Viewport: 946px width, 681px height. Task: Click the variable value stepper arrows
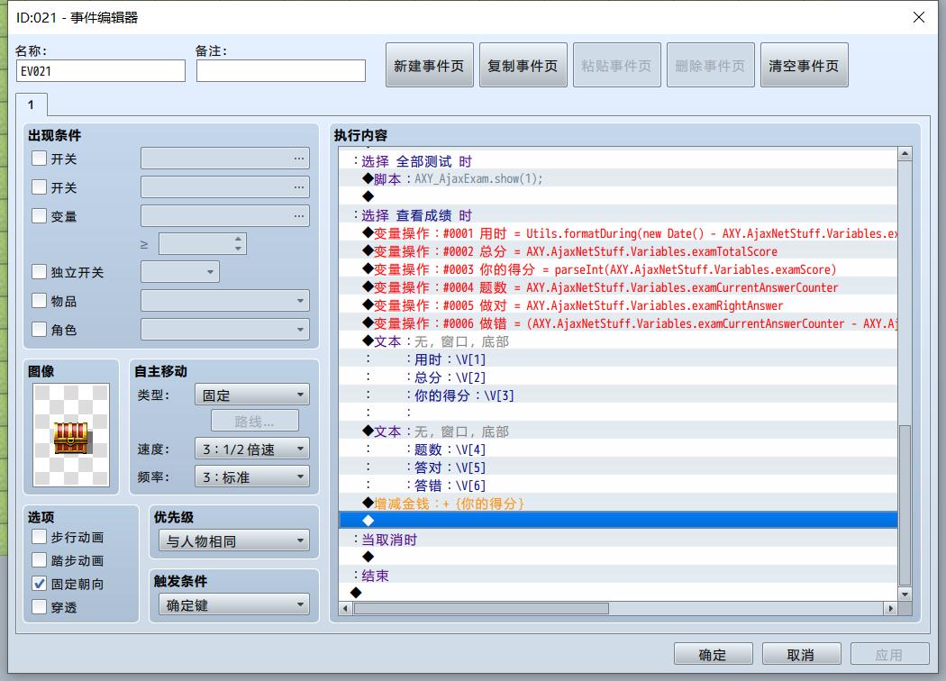[239, 244]
